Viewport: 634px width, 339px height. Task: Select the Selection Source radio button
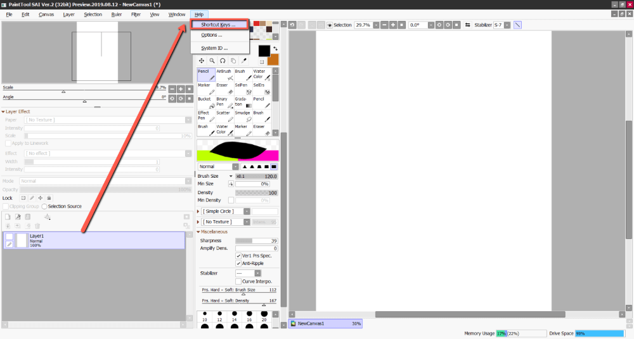coord(44,207)
